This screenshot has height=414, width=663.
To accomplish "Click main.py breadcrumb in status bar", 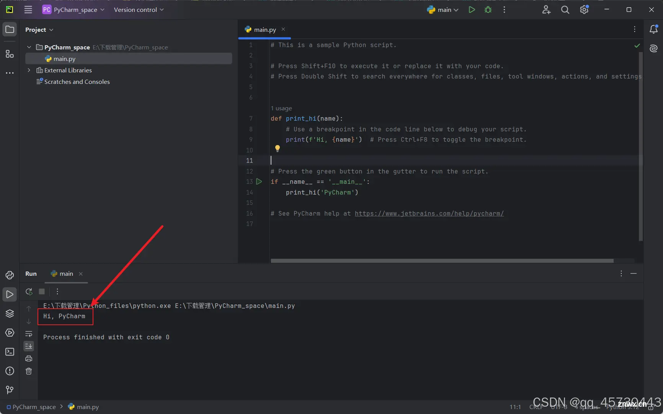I will click(x=84, y=407).
